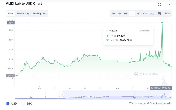Screen dimensions: 176x110
Task: Select the YTD time range
Action: pos(145,14)
